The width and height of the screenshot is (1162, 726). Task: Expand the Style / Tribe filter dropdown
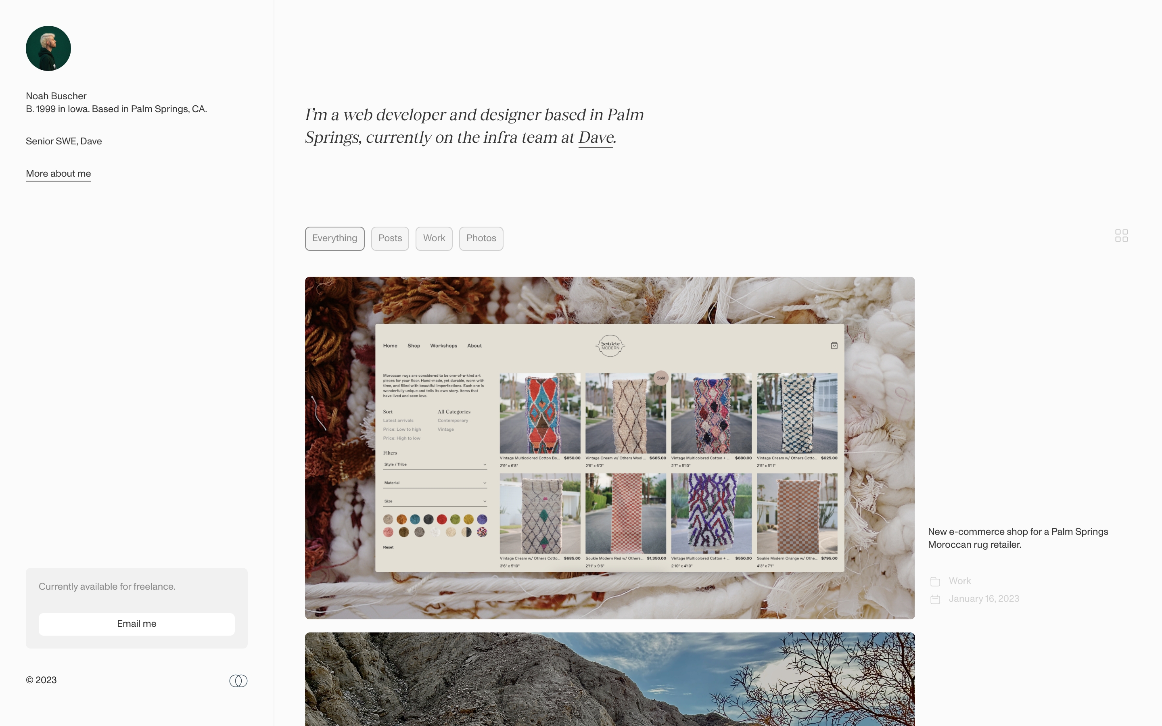pyautogui.click(x=435, y=464)
